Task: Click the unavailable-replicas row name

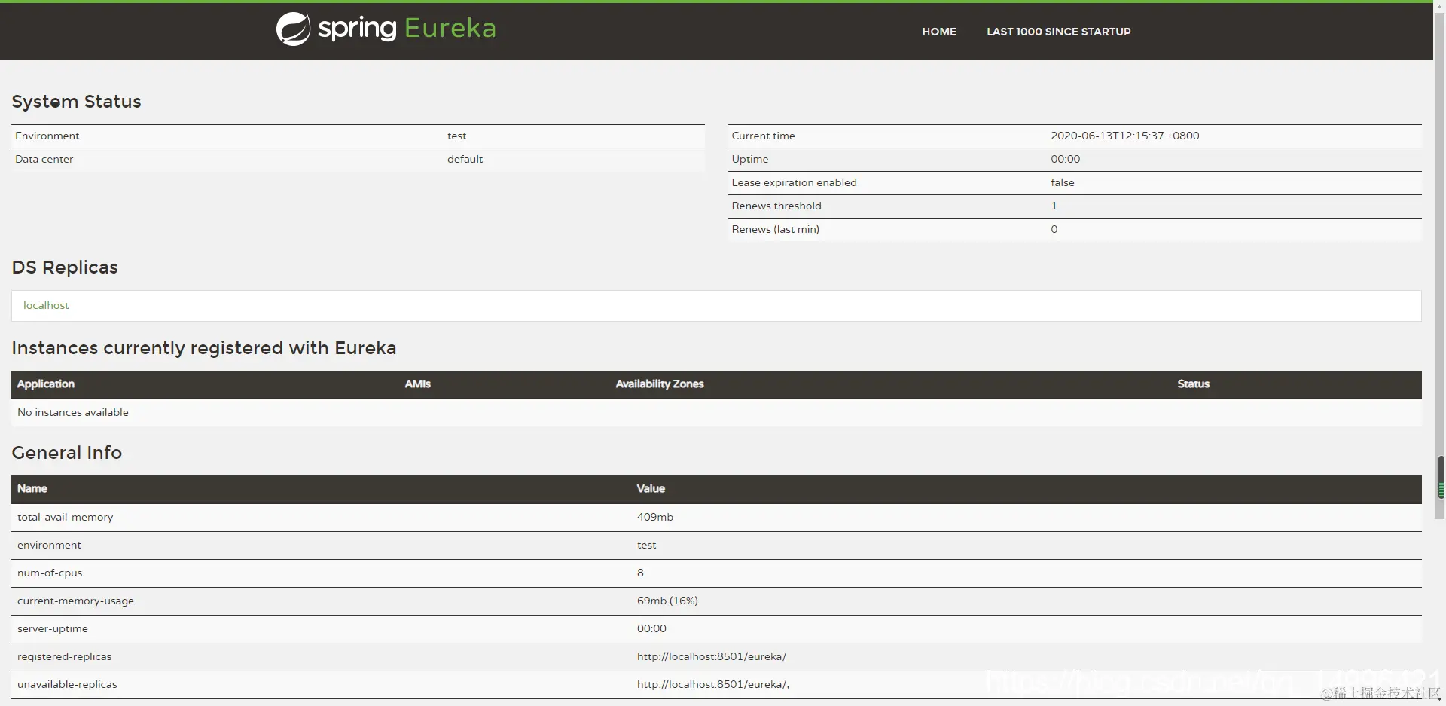Action: coord(67,684)
